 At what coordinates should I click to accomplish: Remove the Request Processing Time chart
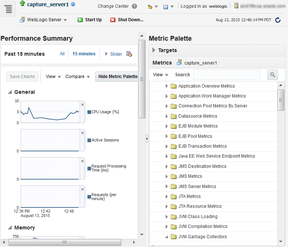click(82, 161)
